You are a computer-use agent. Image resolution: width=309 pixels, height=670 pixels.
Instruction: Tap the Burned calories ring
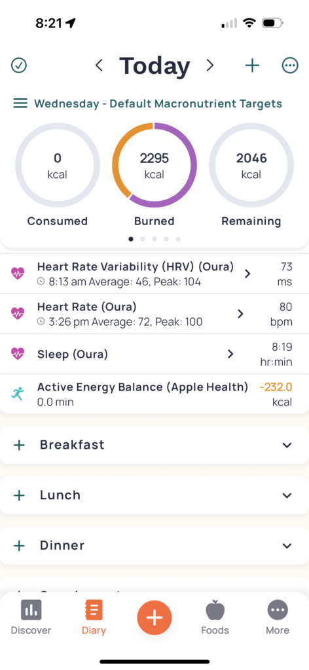click(154, 165)
